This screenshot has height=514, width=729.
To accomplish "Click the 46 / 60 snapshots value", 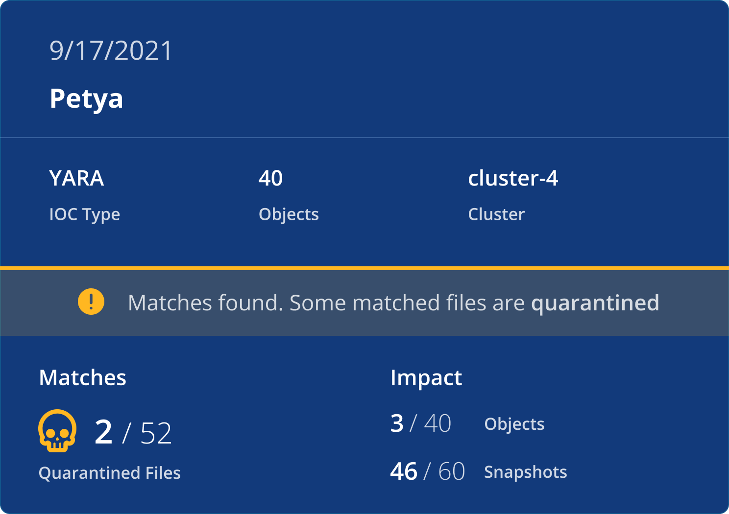I will click(428, 471).
